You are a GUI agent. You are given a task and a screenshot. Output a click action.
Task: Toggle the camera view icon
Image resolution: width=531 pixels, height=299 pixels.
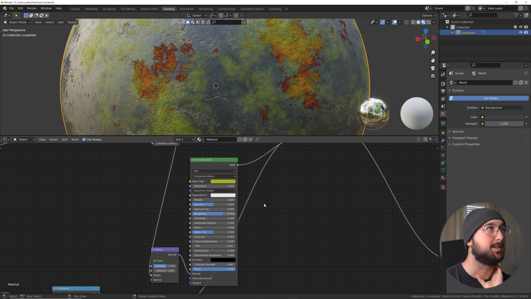click(433, 68)
